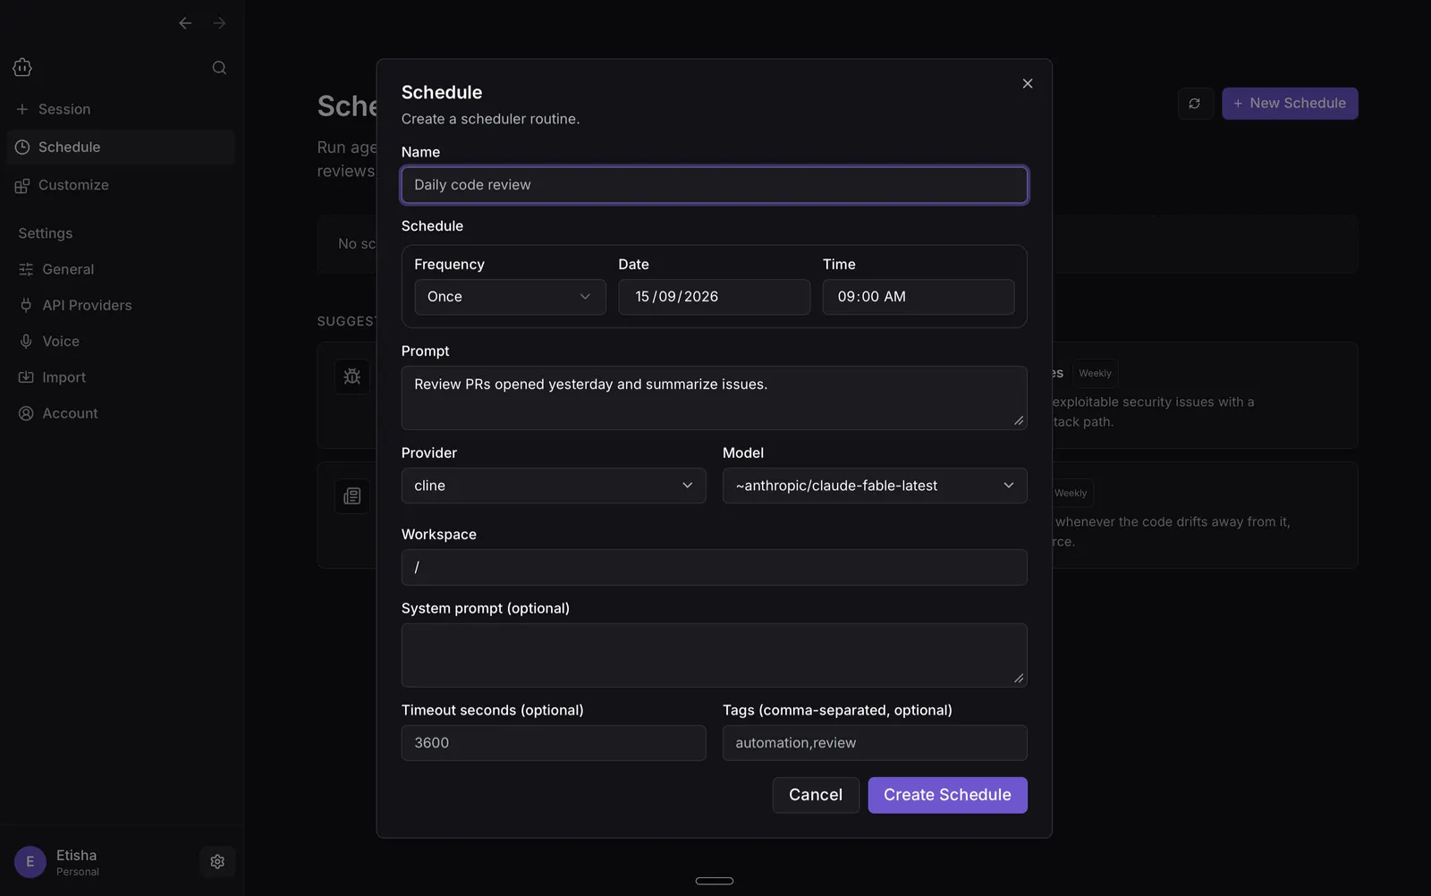Image resolution: width=1431 pixels, height=896 pixels.
Task: Open Import settings
Action: (121, 377)
